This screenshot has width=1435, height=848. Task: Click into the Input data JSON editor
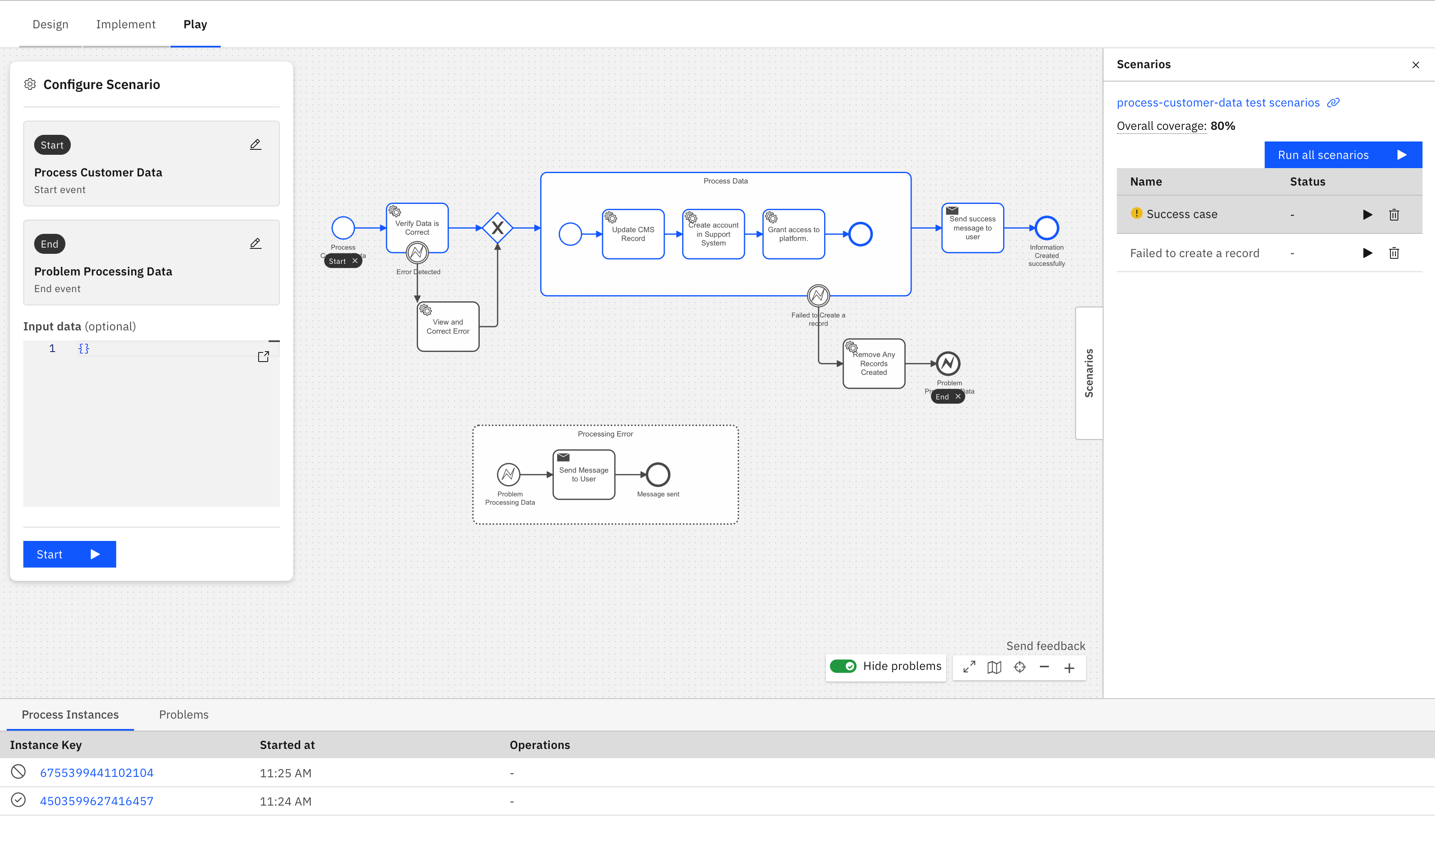[152, 424]
